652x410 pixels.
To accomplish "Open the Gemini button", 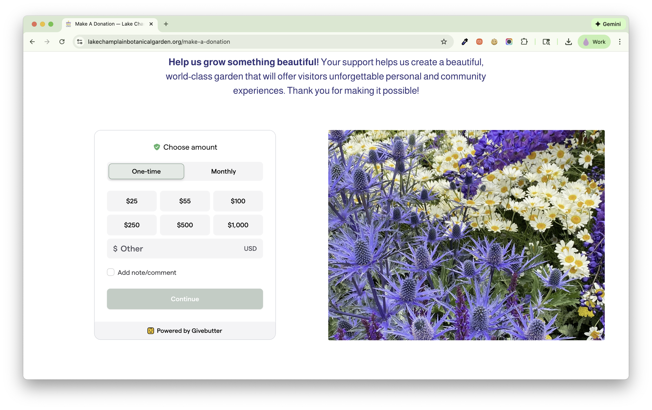I will pos(608,24).
